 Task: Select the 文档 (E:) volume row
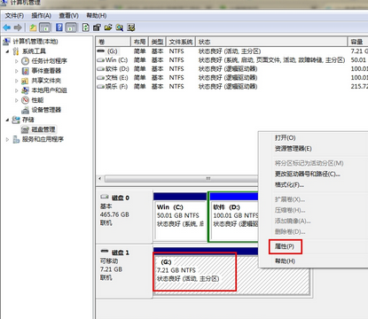232,78
